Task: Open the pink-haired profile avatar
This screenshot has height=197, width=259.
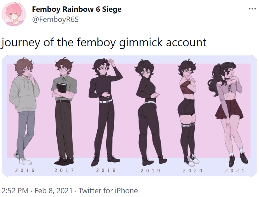Action: pyautogui.click(x=14, y=14)
